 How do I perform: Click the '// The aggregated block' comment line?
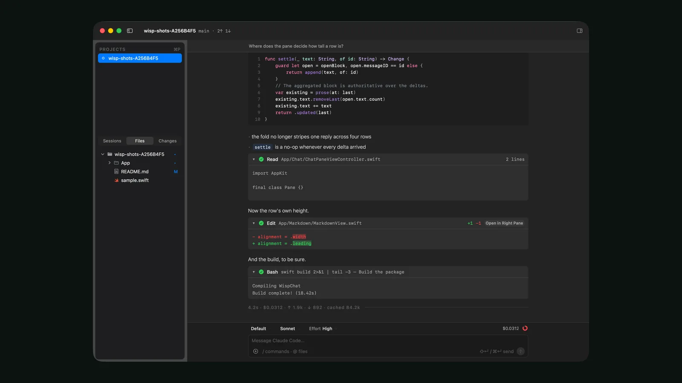[x=352, y=86]
